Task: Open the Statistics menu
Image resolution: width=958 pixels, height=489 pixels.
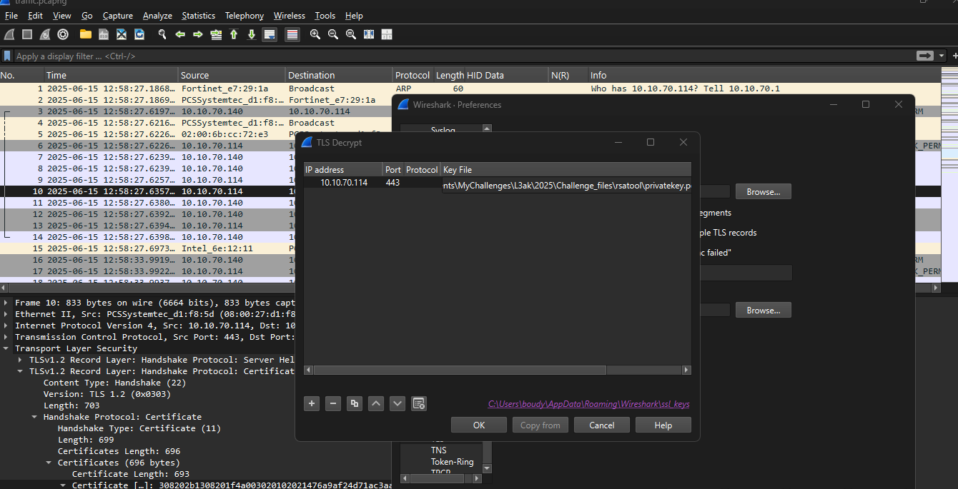Action: pyautogui.click(x=199, y=16)
